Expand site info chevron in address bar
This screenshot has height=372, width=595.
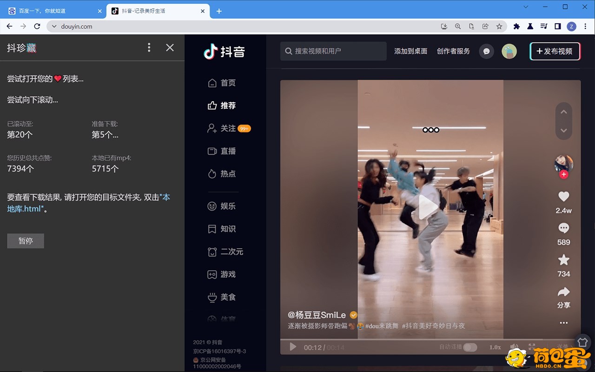point(54,27)
